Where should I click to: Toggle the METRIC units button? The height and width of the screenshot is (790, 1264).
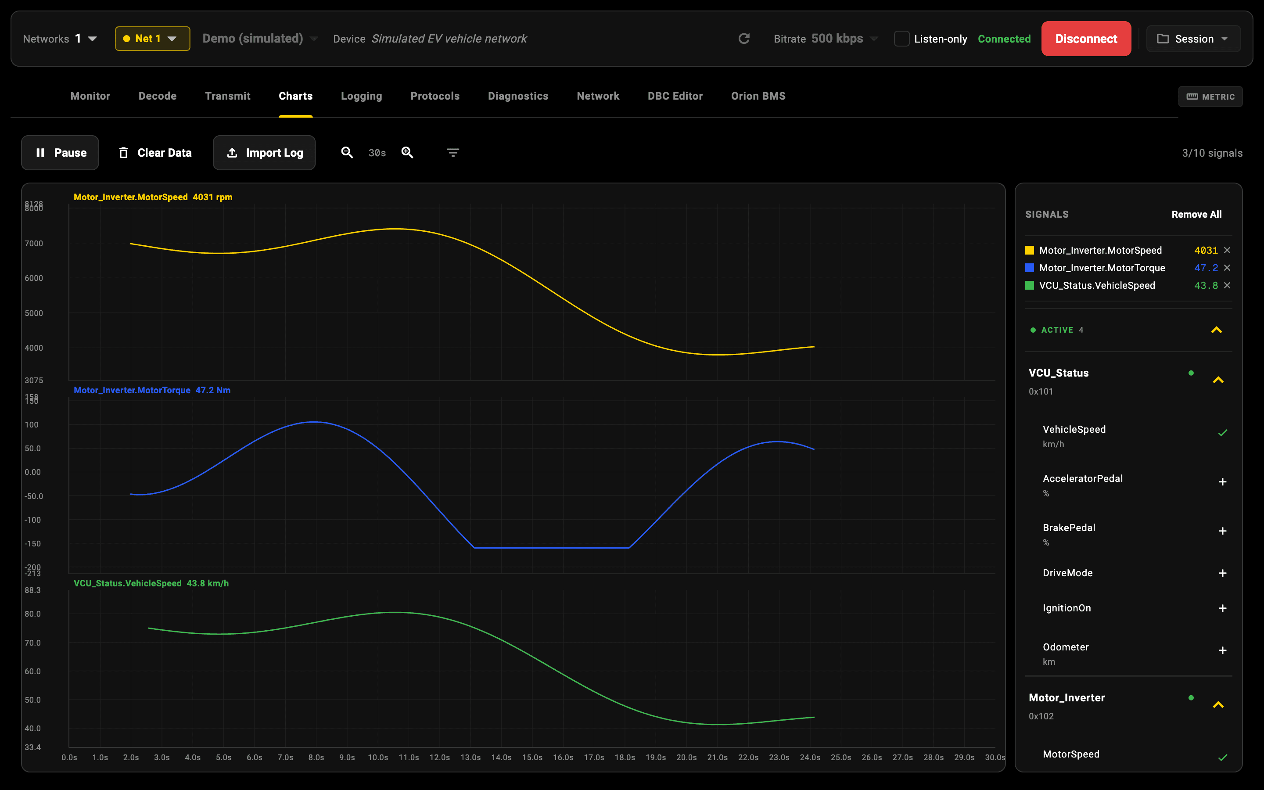click(1210, 97)
